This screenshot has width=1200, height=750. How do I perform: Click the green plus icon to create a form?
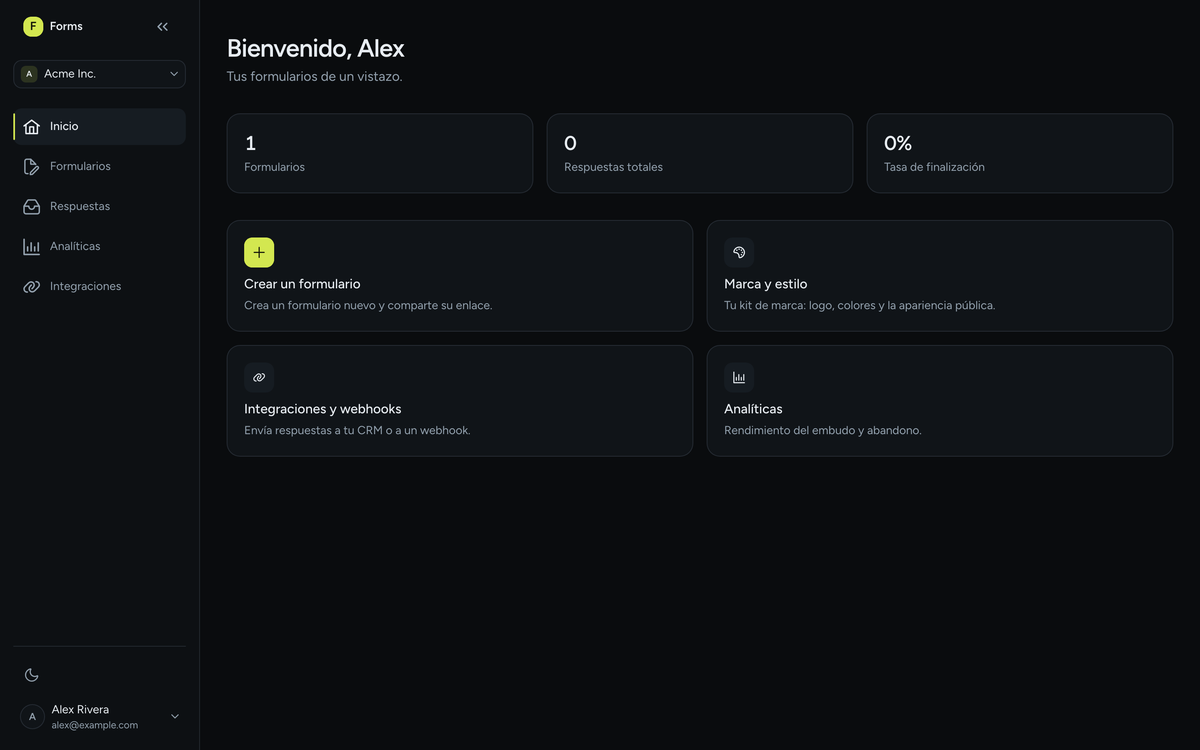point(259,252)
